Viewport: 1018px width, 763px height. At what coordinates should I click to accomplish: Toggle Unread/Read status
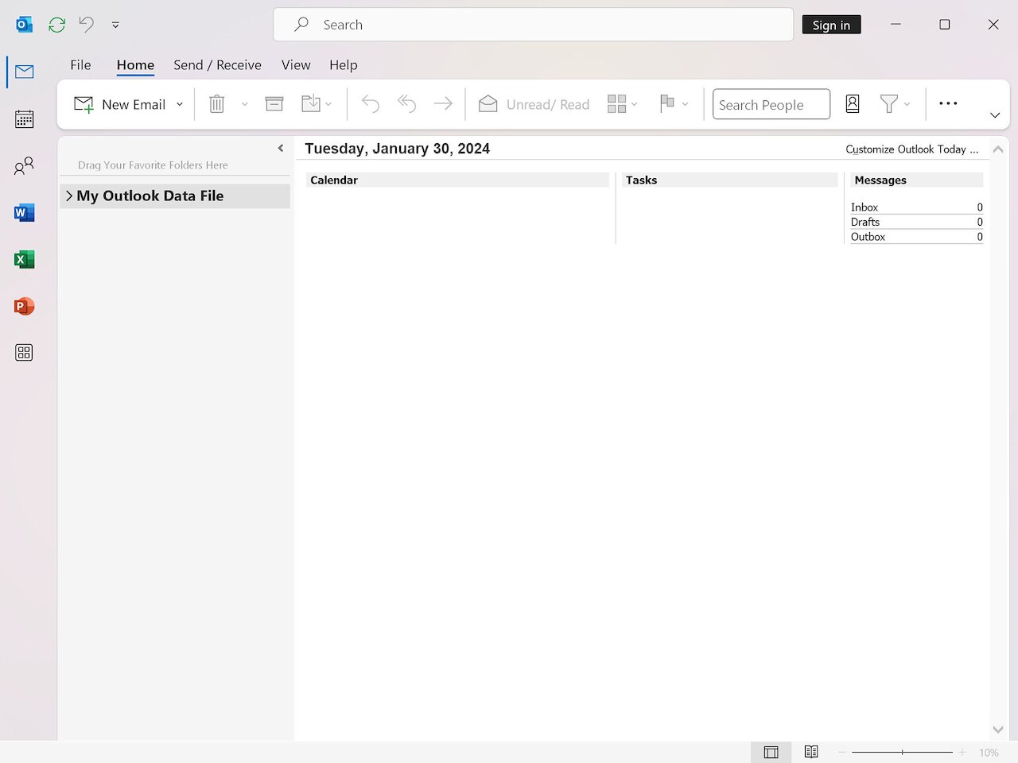tap(533, 103)
